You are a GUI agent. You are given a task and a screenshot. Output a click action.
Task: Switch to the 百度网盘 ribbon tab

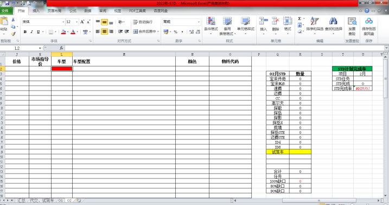click(161, 11)
